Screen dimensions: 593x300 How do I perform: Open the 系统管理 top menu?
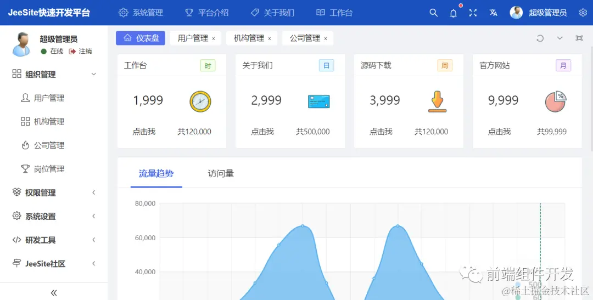pyautogui.click(x=141, y=13)
